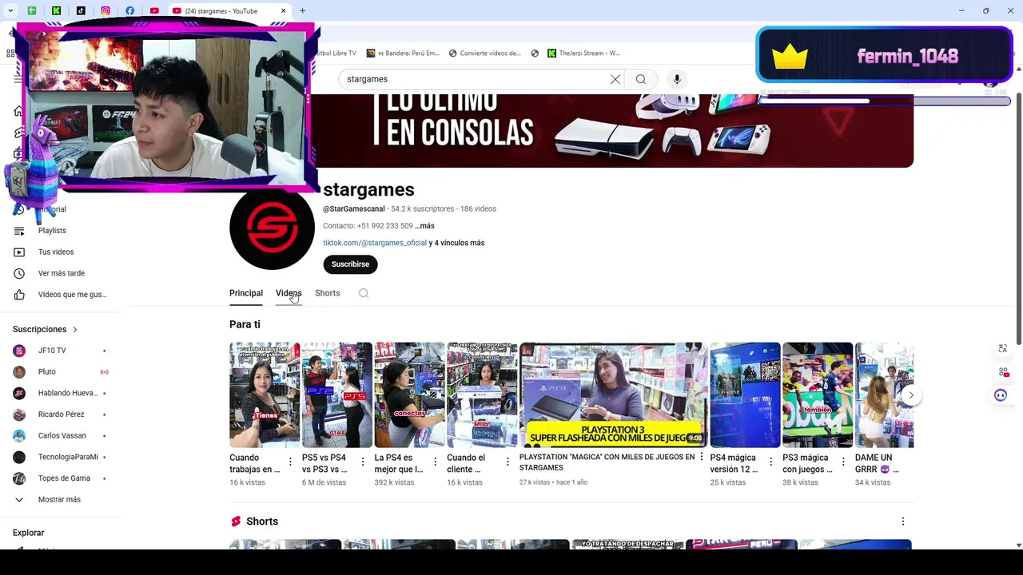Expand Mostrar más subscriptions list

61,500
